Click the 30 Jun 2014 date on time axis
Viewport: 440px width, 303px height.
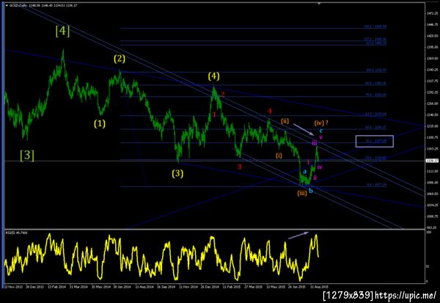tap(122, 287)
